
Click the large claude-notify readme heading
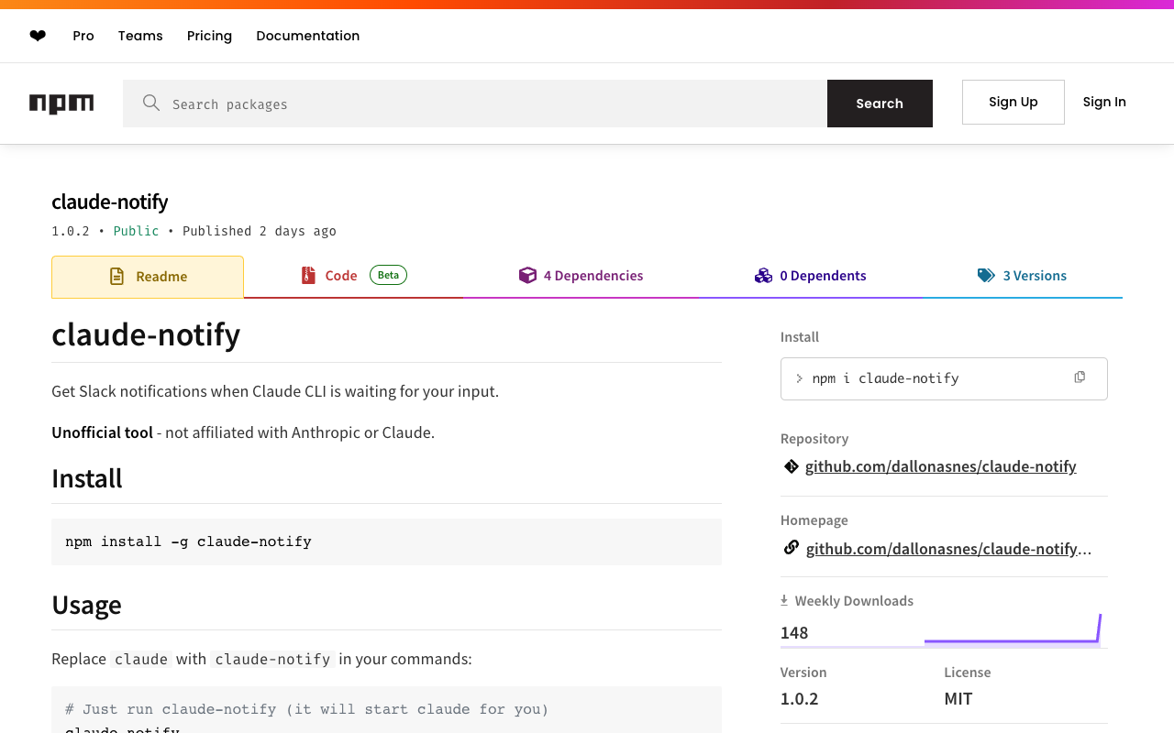pyautogui.click(x=146, y=334)
